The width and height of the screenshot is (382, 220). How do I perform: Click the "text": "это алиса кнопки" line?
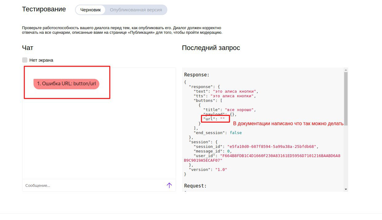[x=226, y=91]
